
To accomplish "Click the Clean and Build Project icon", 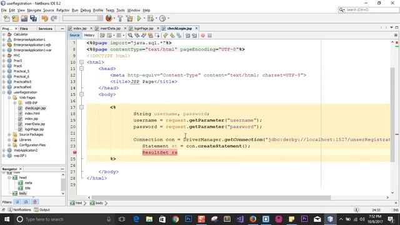I will click(129, 18).
